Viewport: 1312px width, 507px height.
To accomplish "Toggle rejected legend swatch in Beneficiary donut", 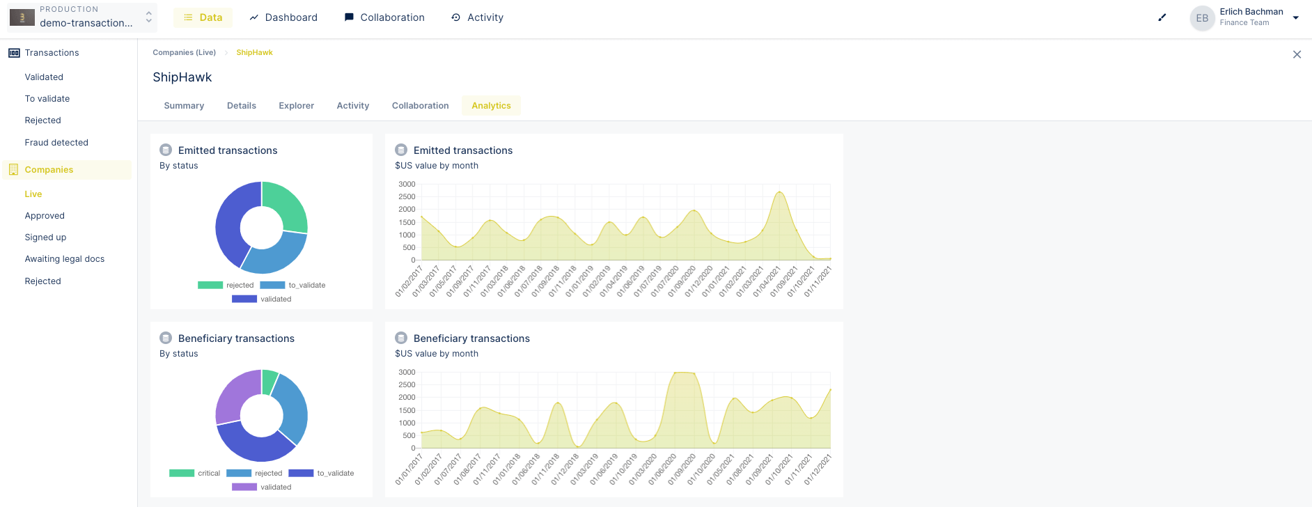I will [239, 473].
